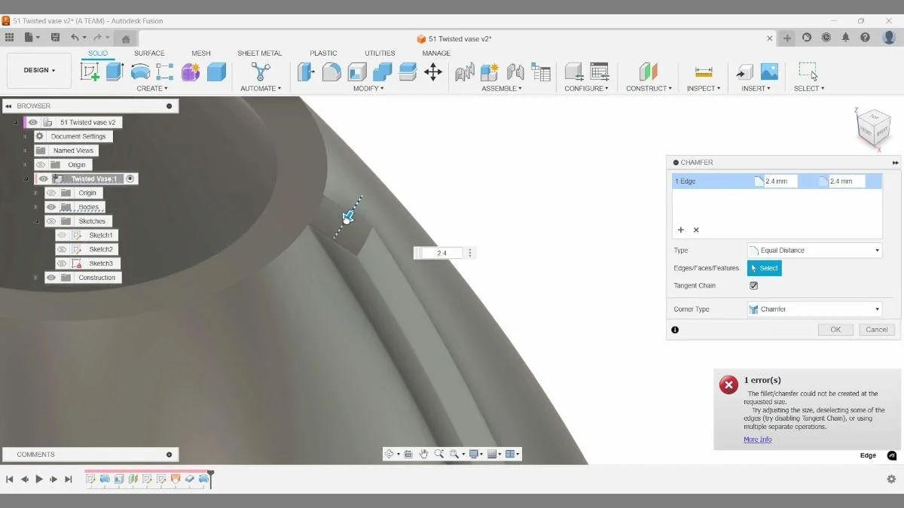Hide the Bodies folder
This screenshot has width=904, height=508.
(50, 206)
